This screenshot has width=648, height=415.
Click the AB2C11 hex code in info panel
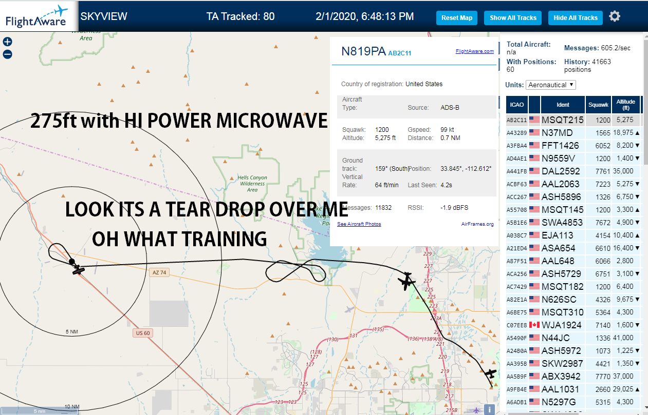[400, 53]
